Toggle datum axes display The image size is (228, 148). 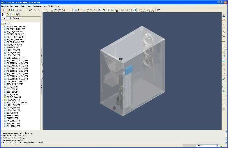pyautogui.click(x=144, y=10)
